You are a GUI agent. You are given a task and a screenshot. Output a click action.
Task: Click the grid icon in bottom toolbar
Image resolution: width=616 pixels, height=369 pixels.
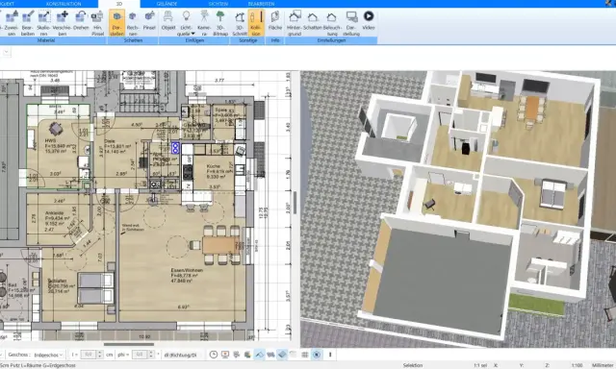305,355
